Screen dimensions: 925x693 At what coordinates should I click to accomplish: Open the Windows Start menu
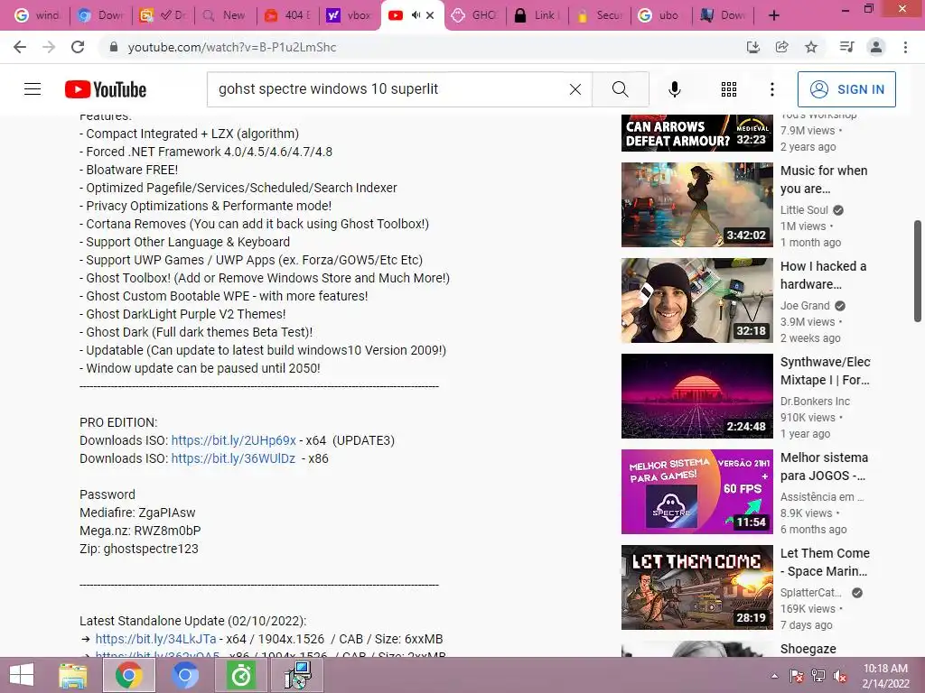[x=22, y=675]
